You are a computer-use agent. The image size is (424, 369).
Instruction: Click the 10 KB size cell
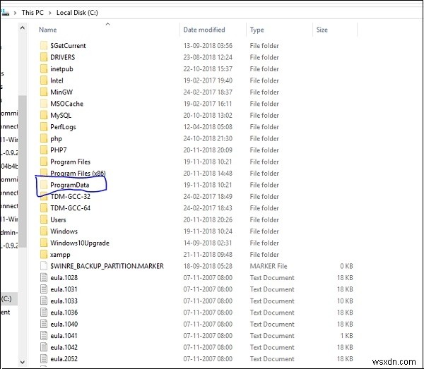(x=345, y=301)
